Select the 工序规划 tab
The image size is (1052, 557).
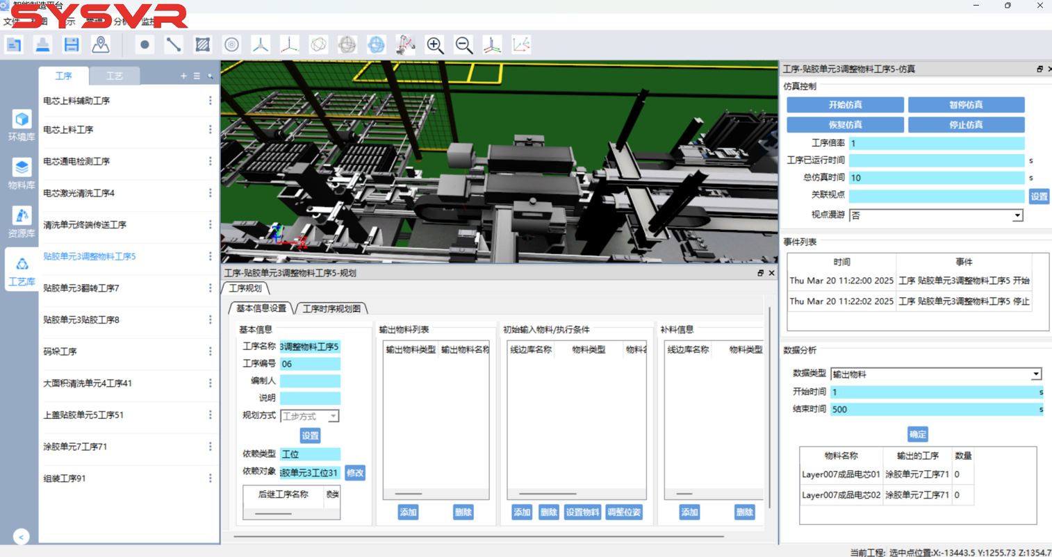(246, 288)
